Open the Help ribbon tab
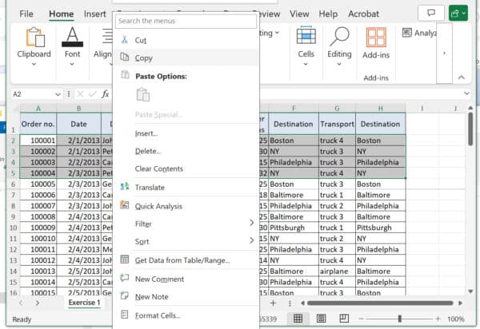Image resolution: width=480 pixels, height=329 pixels. point(328,14)
